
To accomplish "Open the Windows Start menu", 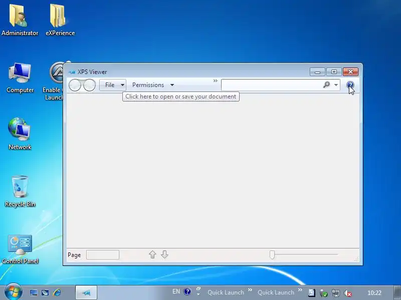I will (x=13, y=292).
